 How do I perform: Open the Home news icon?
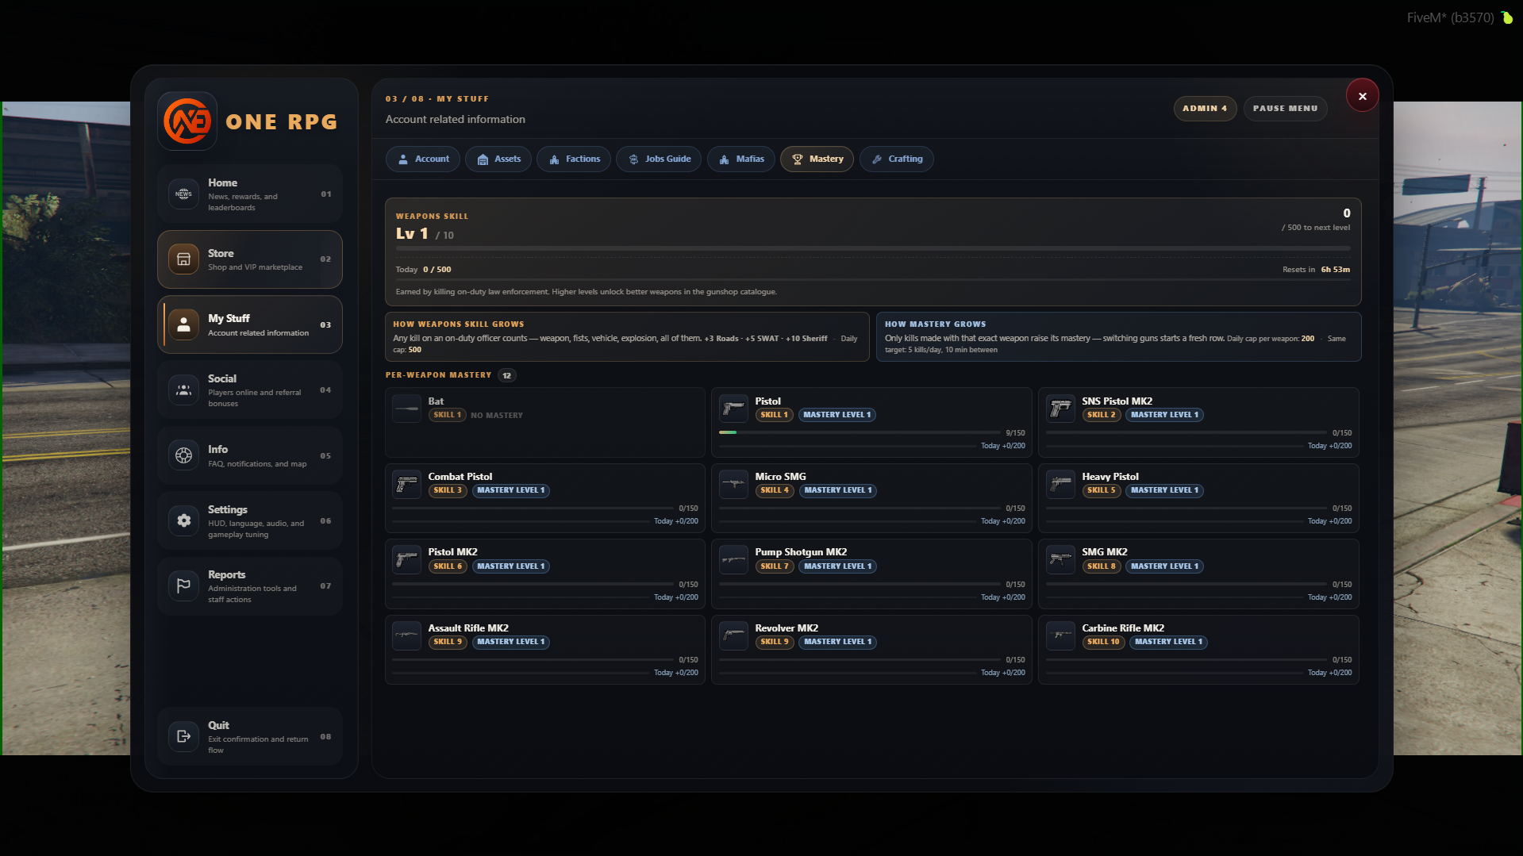click(183, 194)
